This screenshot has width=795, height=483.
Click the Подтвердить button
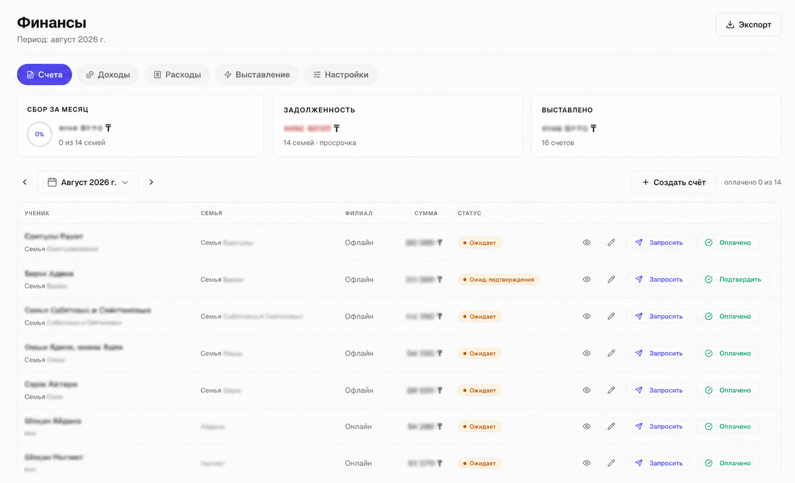733,280
